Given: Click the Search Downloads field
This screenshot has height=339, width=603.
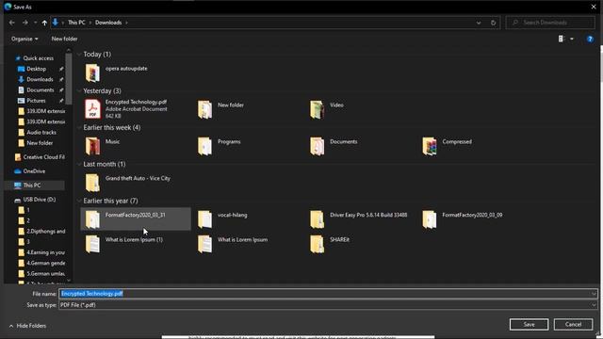Looking at the screenshot, I should [550, 23].
